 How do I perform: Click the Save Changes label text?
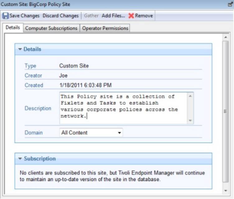pyautogui.click(x=25, y=15)
